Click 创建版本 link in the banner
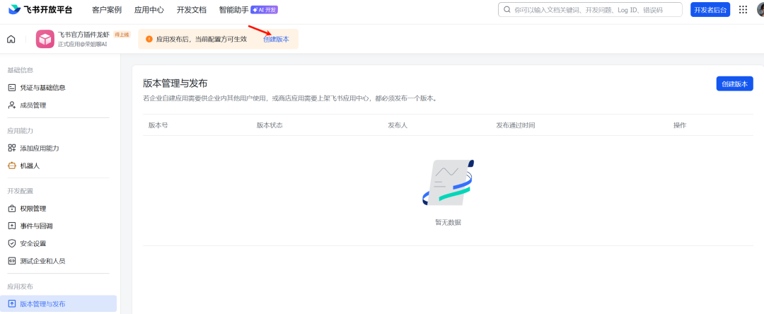The width and height of the screenshot is (764, 314). coord(277,39)
